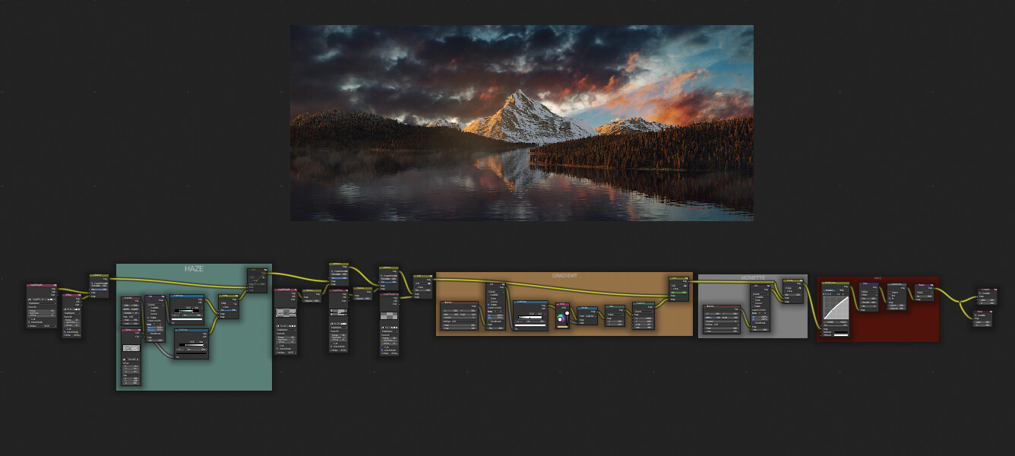The height and width of the screenshot is (456, 1015).
Task: Click the Composite node header icon
Action: [x=995, y=290]
